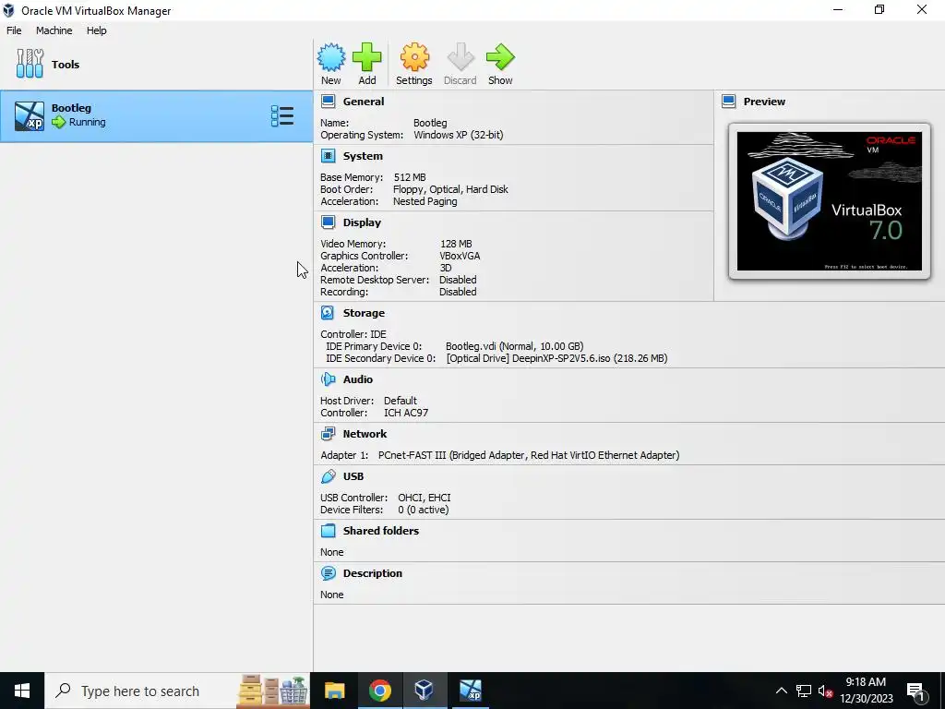
Task: Open the notification center icon
Action: 915,691
